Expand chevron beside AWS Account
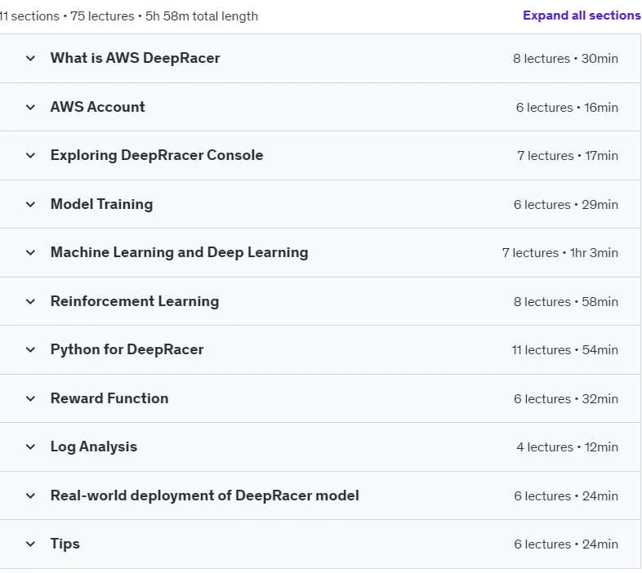Screen dimensions: 642x573 30,107
